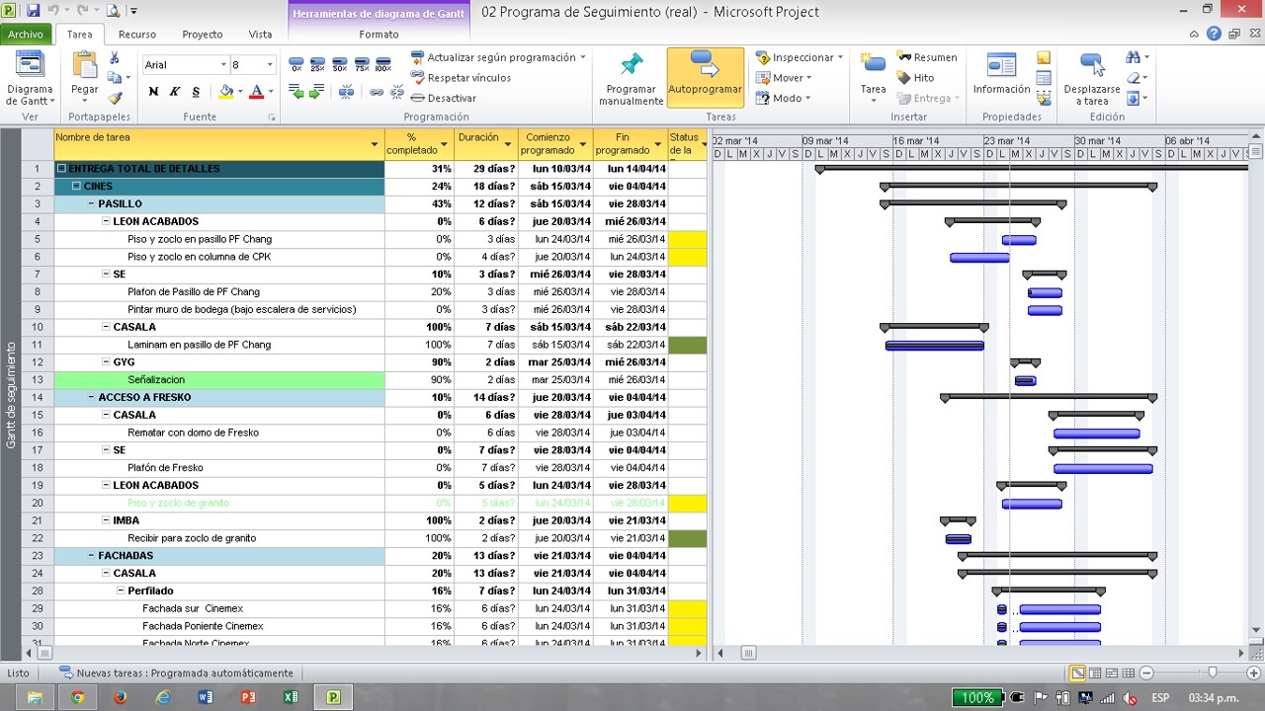Switch to Gantt chart view in status bar
1265x711 pixels.
click(x=1078, y=673)
